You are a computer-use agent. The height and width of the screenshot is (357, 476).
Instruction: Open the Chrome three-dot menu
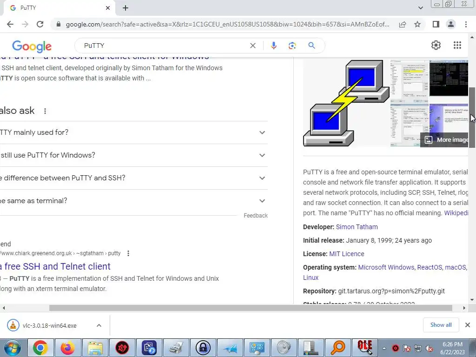(466, 24)
